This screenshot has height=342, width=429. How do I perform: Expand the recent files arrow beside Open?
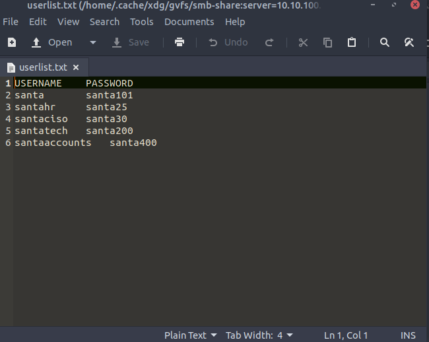click(x=92, y=42)
